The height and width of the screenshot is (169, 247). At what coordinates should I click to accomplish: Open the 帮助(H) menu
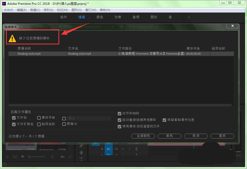105,10
